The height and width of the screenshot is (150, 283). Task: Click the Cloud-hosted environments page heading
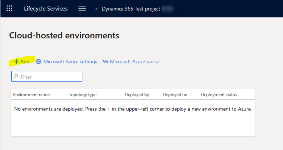(64, 35)
